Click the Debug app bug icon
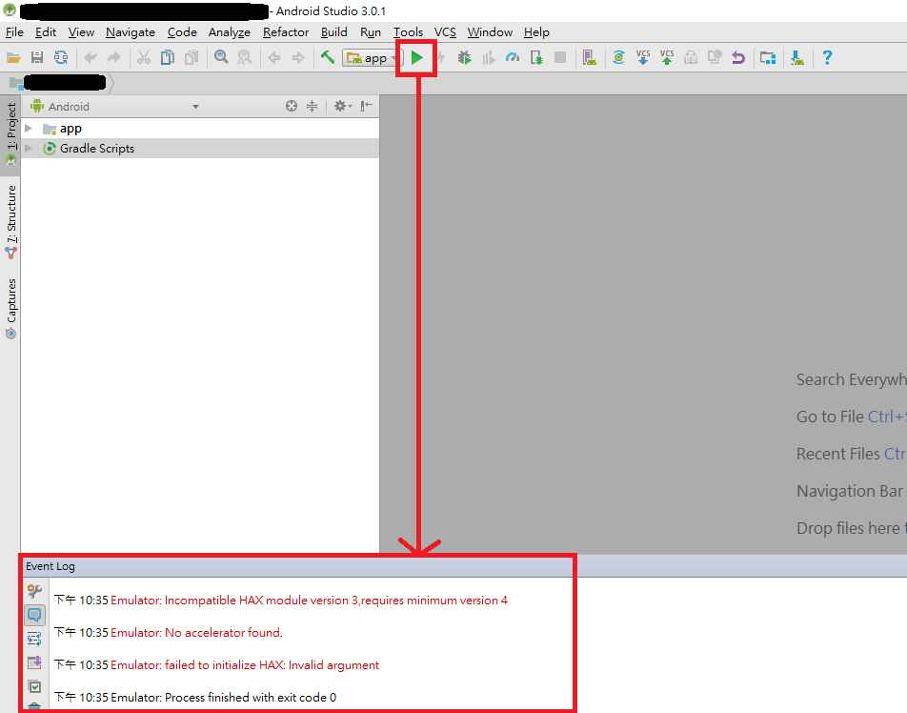Screen dimensions: 907x713 tap(464, 57)
